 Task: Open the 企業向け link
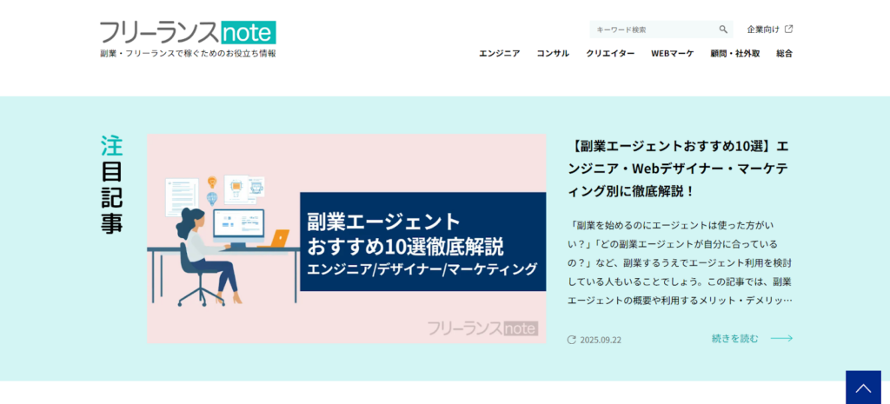point(763,30)
